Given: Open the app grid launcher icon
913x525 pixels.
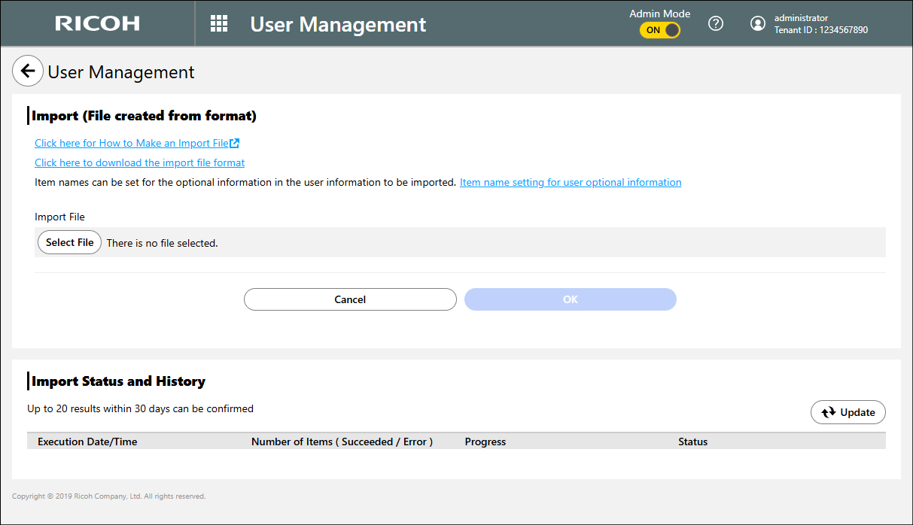Looking at the screenshot, I should [219, 23].
